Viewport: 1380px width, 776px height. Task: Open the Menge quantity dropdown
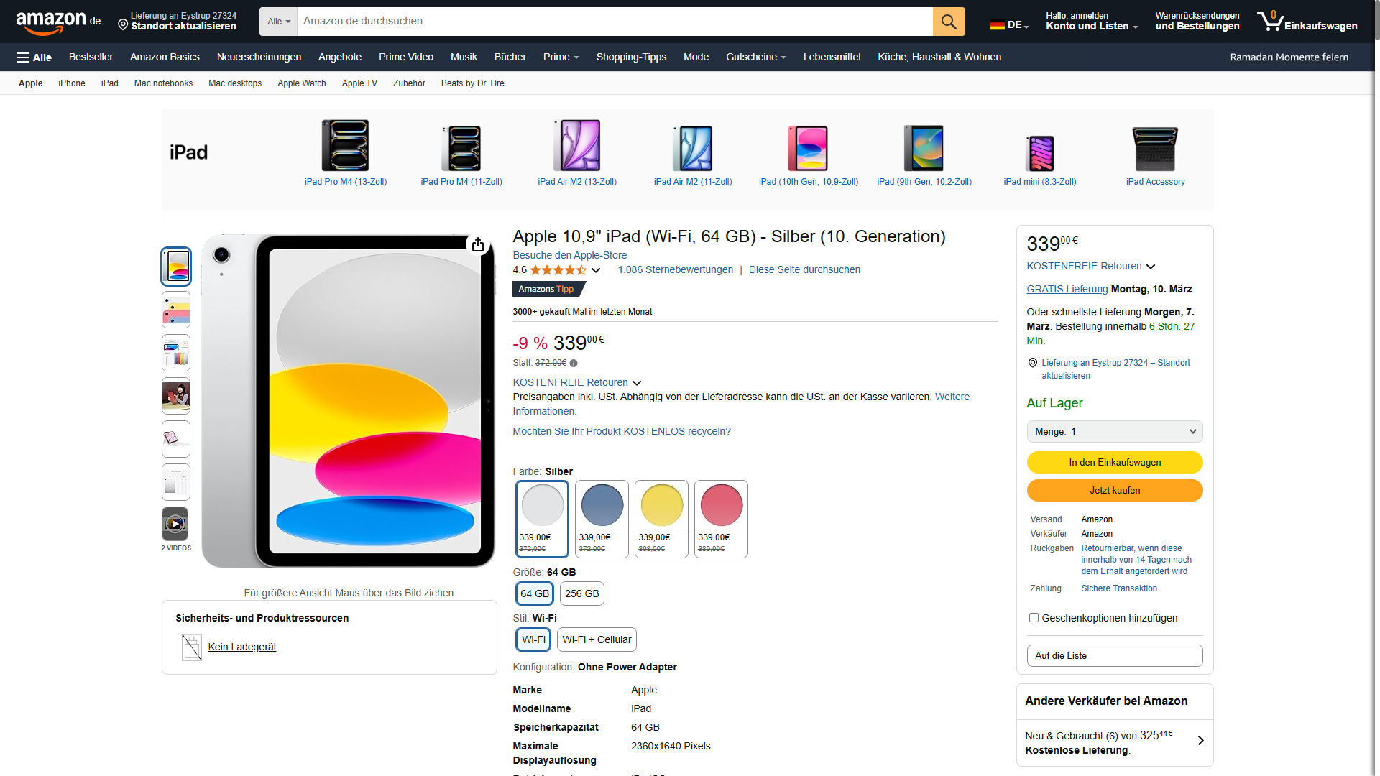[1114, 432]
